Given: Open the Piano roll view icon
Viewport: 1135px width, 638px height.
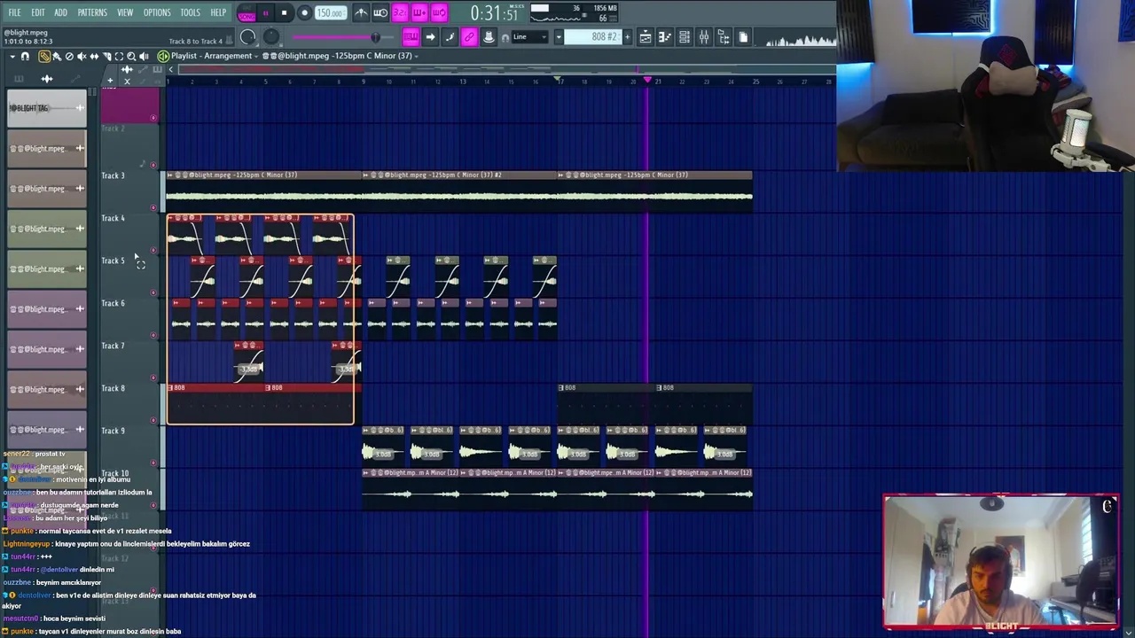Looking at the screenshot, I should click(665, 37).
